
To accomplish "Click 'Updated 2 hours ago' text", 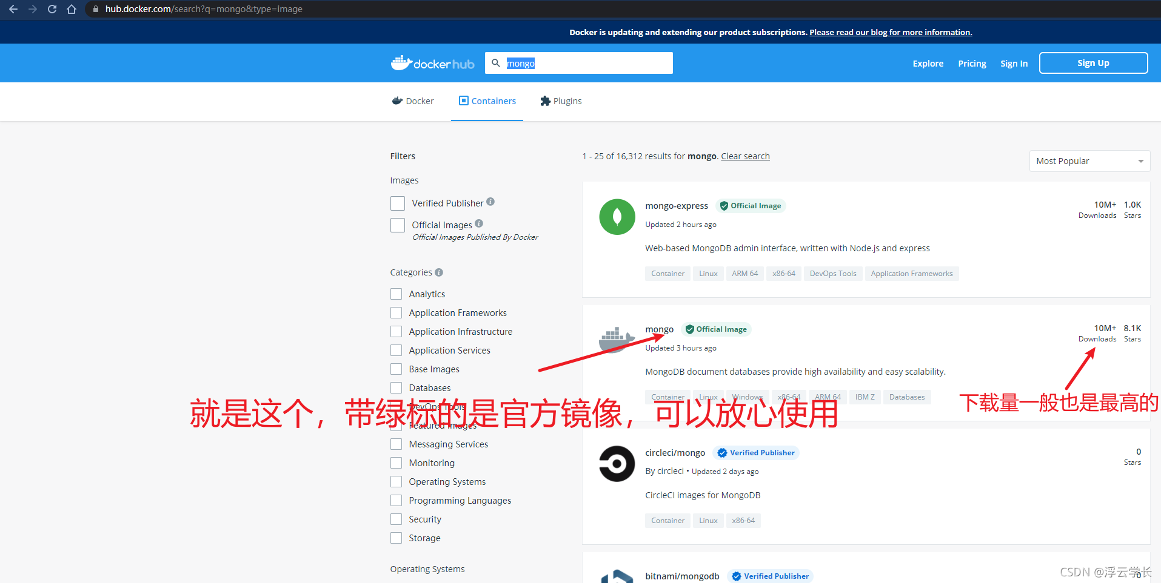I will tap(681, 225).
